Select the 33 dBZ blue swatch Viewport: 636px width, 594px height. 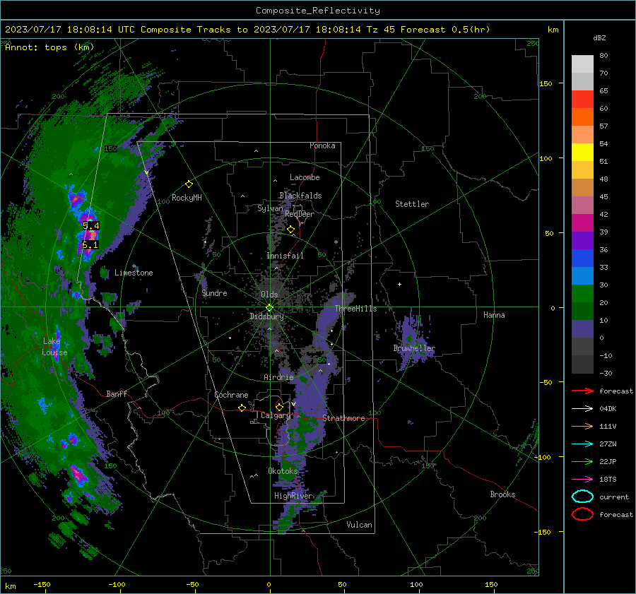(582, 258)
